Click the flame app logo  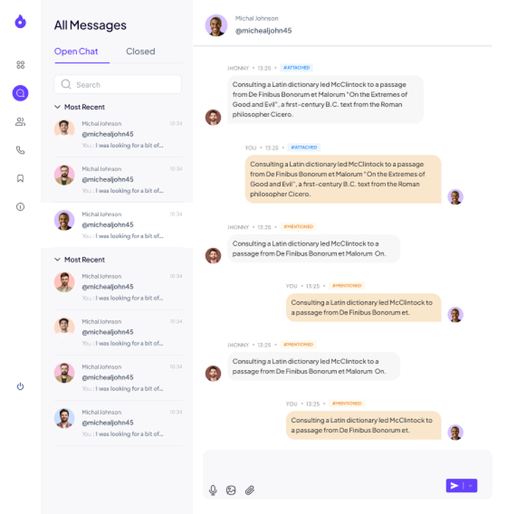(21, 21)
